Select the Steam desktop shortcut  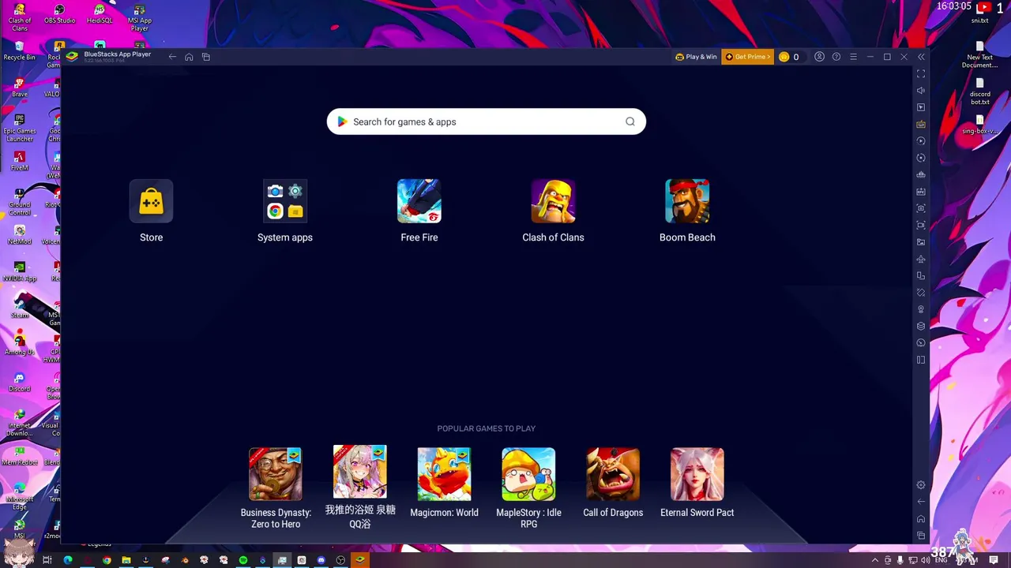(20, 308)
